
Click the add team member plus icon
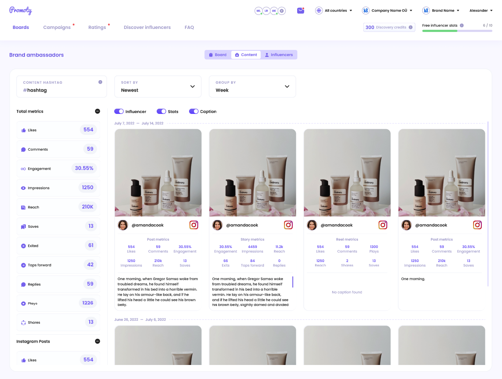click(x=282, y=11)
